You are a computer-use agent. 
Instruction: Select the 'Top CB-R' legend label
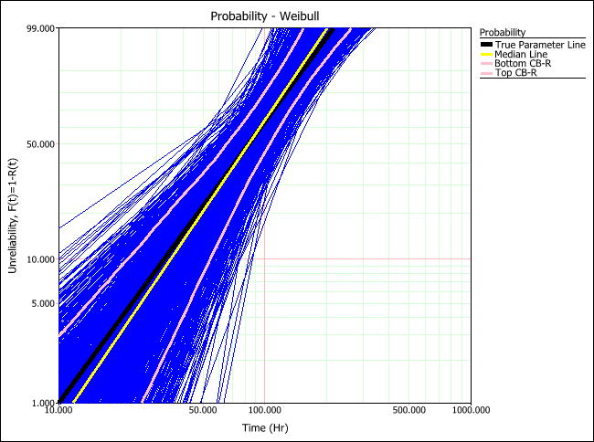(516, 73)
